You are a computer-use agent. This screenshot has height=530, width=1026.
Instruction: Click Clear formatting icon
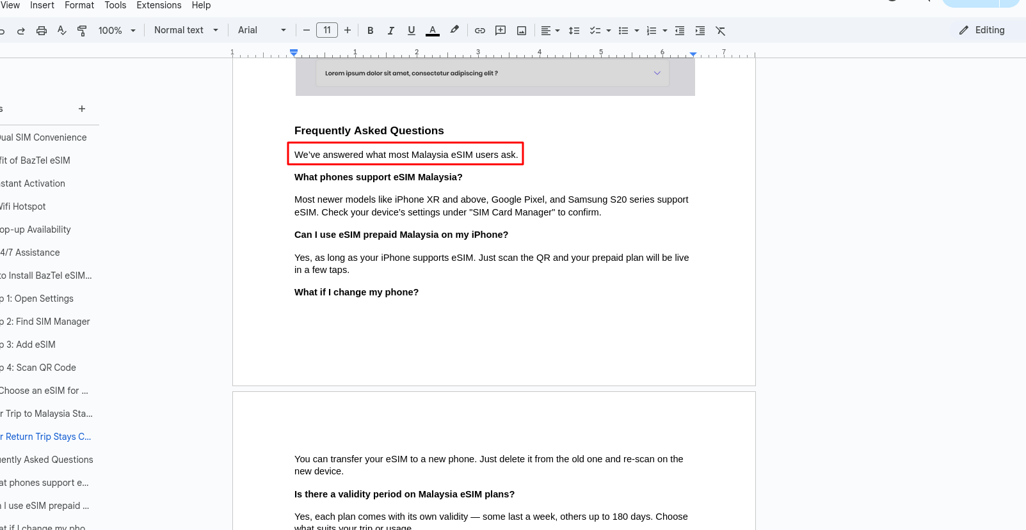point(720,31)
